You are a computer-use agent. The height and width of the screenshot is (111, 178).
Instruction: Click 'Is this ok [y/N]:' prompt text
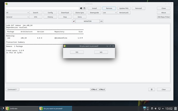pyautogui.click(x=14, y=53)
